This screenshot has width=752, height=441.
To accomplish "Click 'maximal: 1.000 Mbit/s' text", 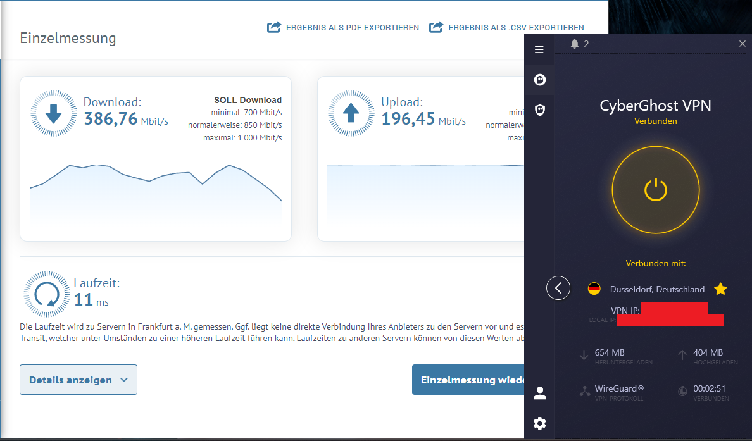I will click(242, 137).
